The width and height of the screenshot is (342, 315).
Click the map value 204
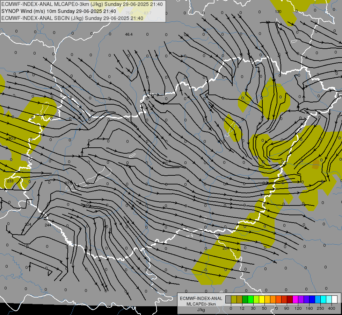click(x=28, y=224)
